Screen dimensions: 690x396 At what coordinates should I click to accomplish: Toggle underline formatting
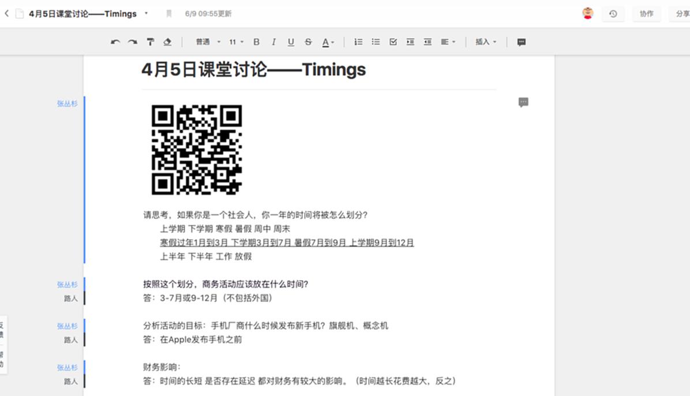click(291, 42)
